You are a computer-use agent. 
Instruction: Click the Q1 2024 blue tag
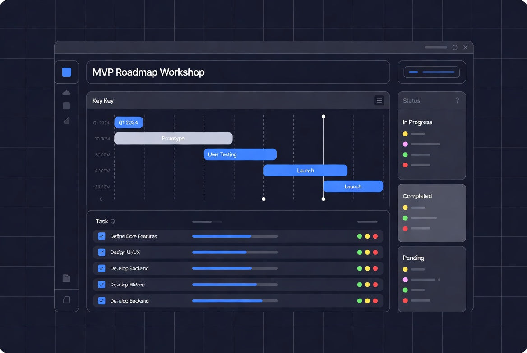point(129,122)
